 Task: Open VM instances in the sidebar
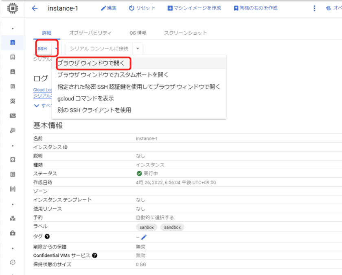tap(13, 42)
